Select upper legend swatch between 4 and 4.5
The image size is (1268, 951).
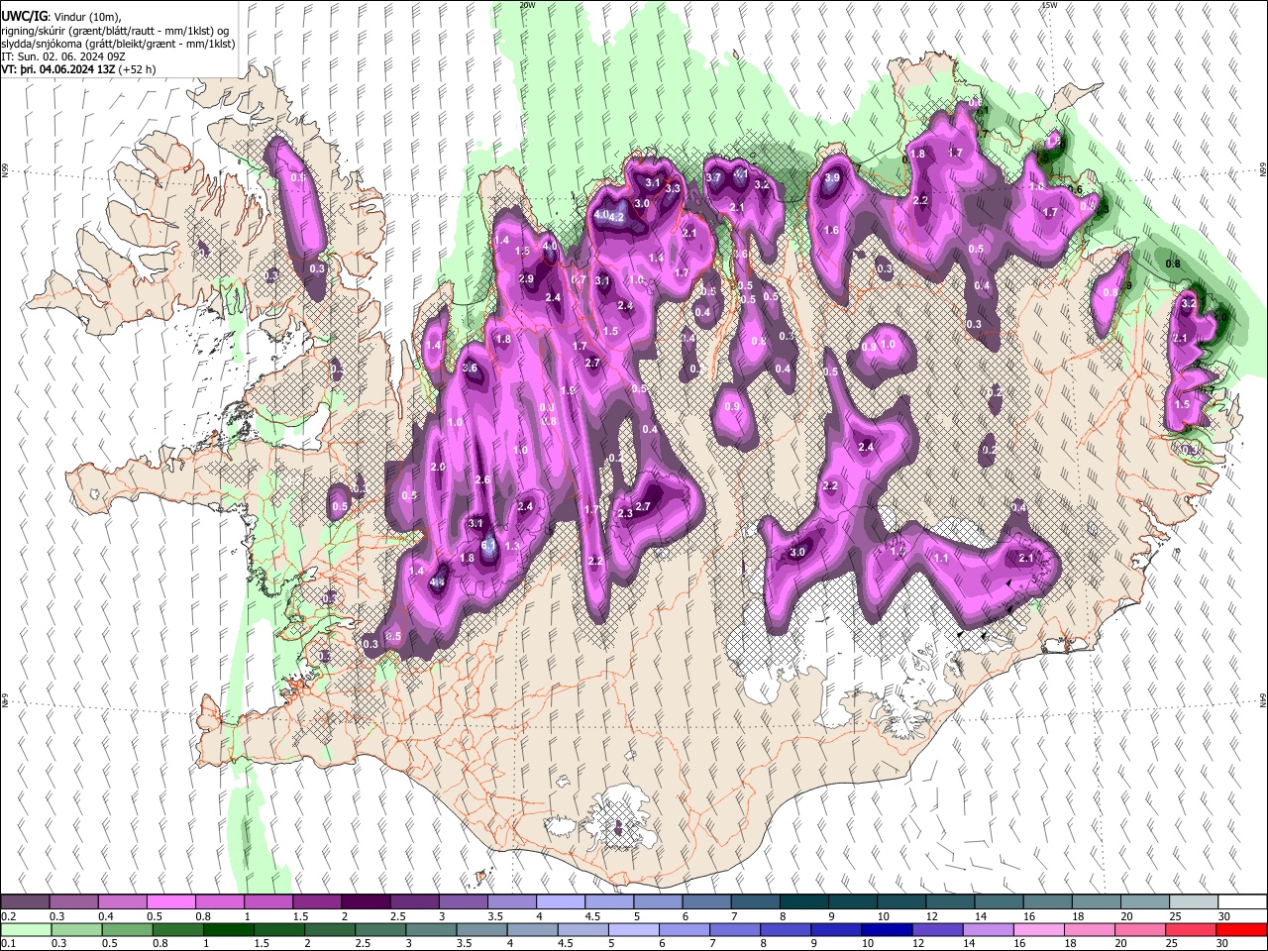(x=561, y=902)
